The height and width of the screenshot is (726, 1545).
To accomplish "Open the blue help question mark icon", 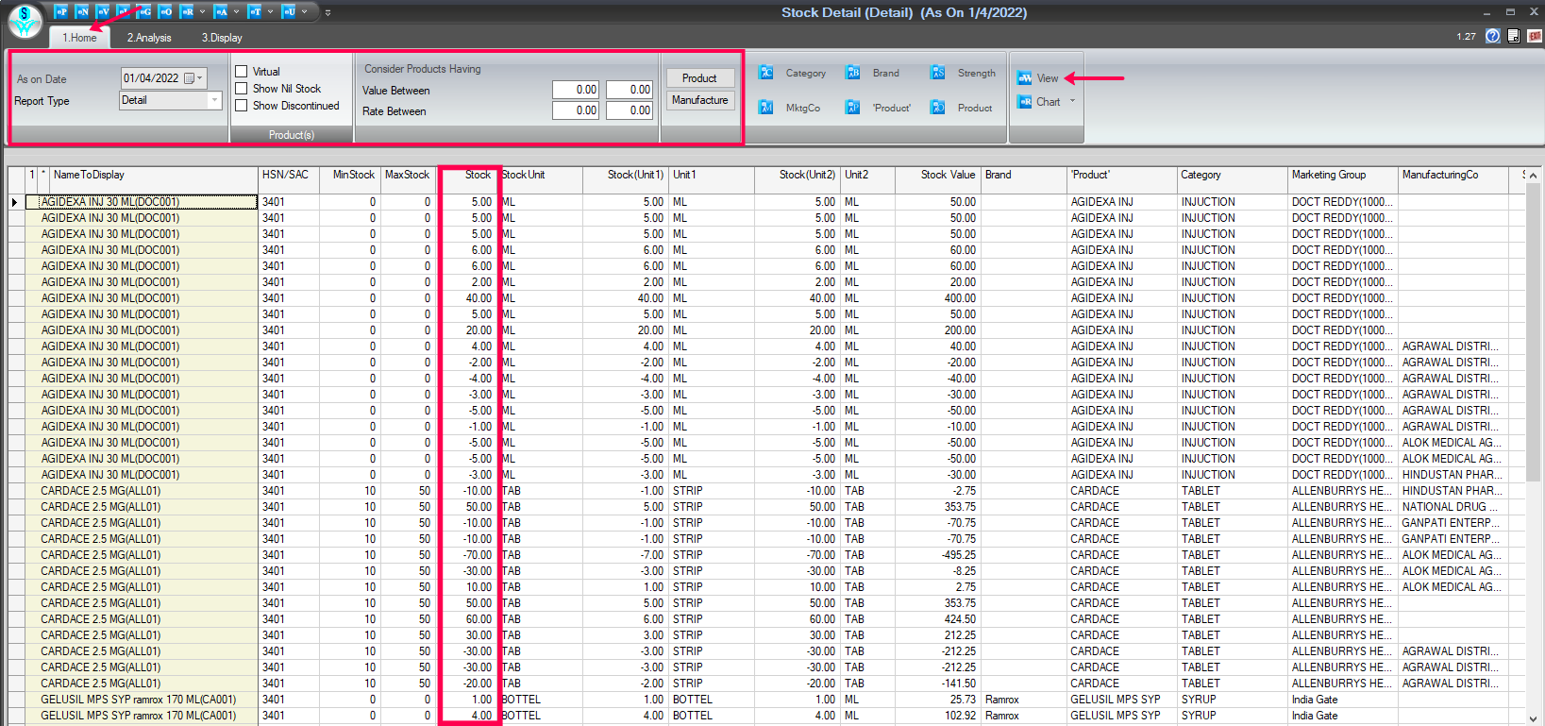I will [x=1492, y=36].
